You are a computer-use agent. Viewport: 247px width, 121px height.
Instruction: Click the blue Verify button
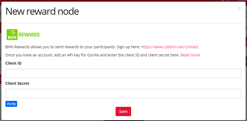pos(11,104)
